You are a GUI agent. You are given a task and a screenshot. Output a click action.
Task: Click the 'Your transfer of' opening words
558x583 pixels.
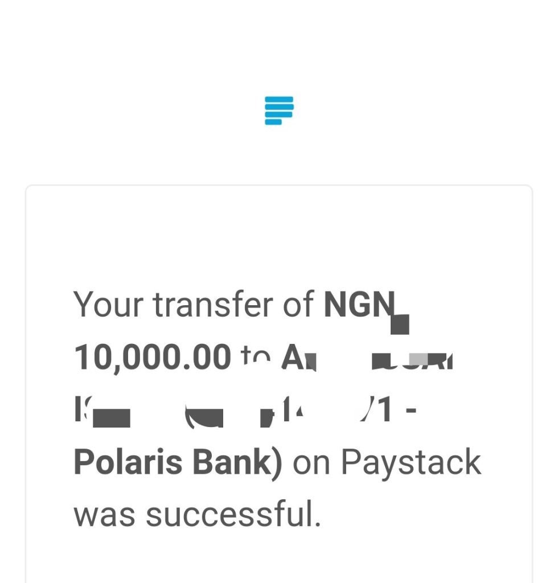click(x=194, y=304)
